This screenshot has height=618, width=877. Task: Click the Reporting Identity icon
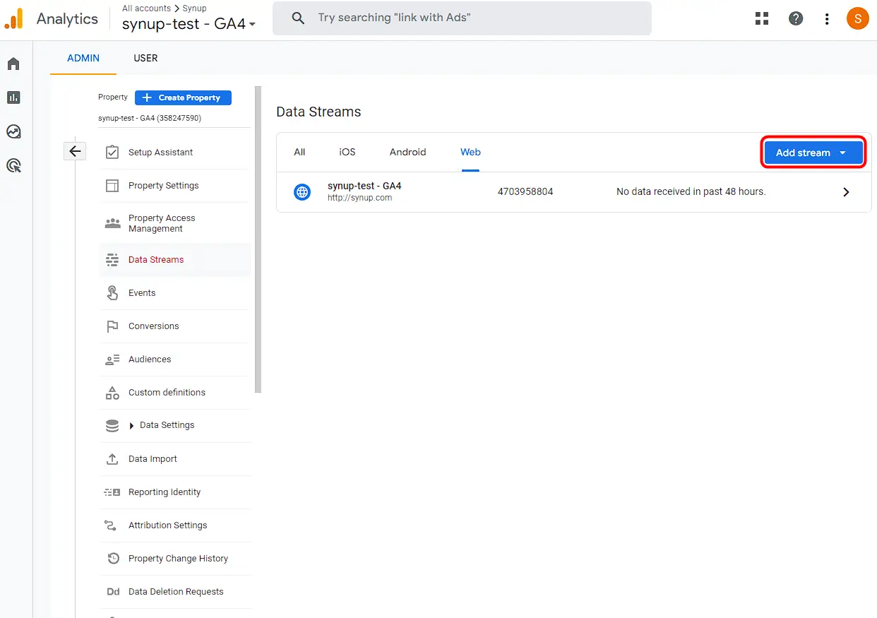pyautogui.click(x=112, y=492)
